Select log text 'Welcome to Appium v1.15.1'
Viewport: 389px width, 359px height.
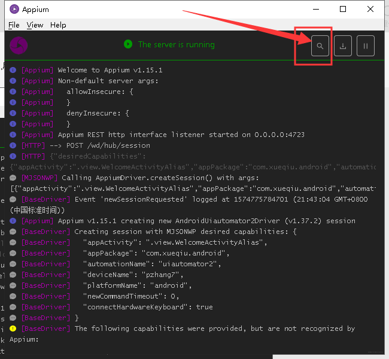pos(110,70)
